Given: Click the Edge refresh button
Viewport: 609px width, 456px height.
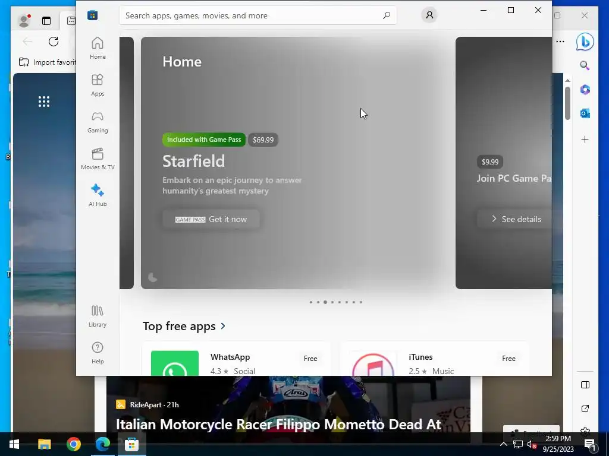Looking at the screenshot, I should coord(54,42).
